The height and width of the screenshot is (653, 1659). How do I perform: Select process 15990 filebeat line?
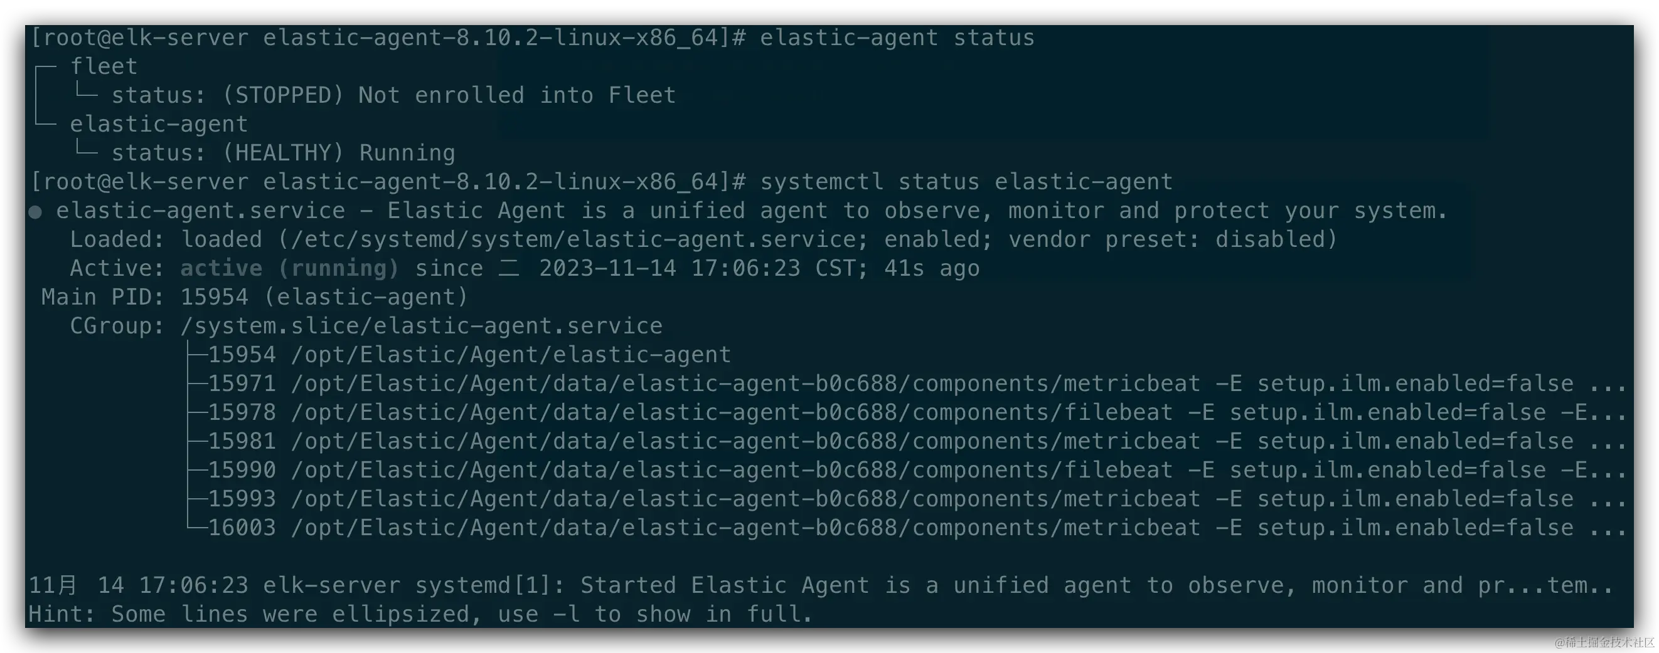(906, 469)
